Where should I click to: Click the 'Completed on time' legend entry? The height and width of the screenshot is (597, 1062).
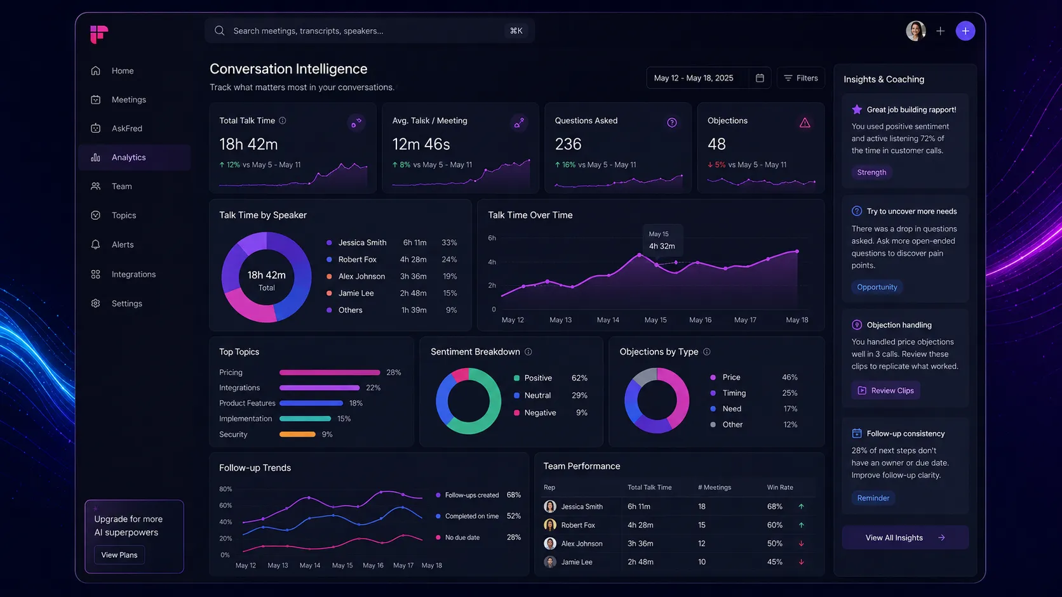coord(478,516)
